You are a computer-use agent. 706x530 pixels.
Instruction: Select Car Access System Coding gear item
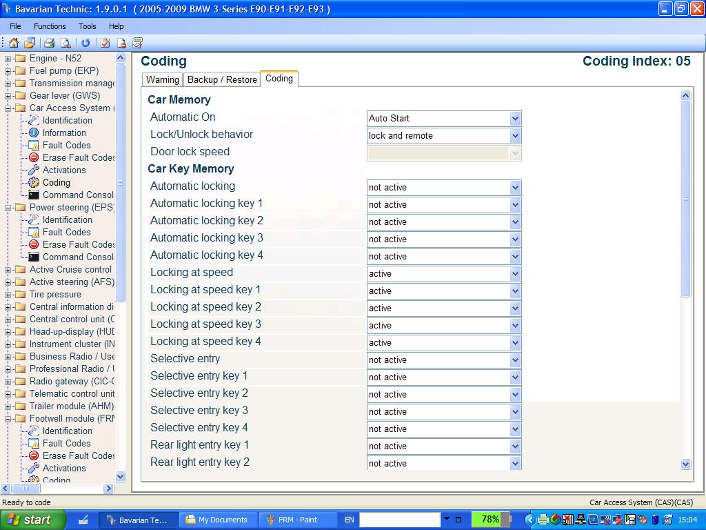pos(57,182)
